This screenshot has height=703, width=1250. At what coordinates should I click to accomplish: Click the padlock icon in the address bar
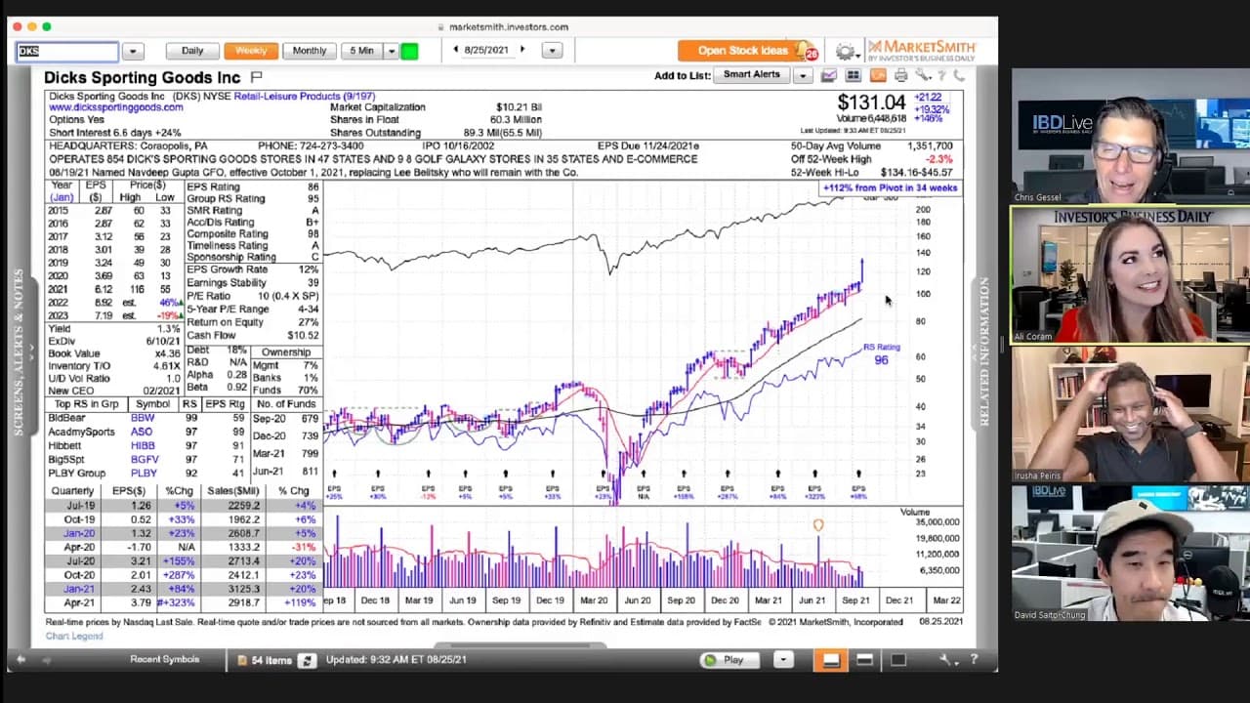tap(440, 27)
